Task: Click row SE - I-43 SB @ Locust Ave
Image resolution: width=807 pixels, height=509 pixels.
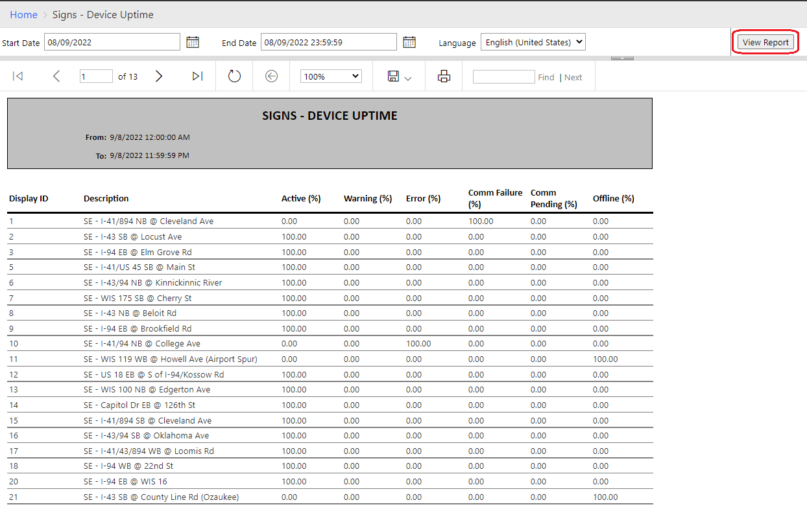Action: click(330, 237)
